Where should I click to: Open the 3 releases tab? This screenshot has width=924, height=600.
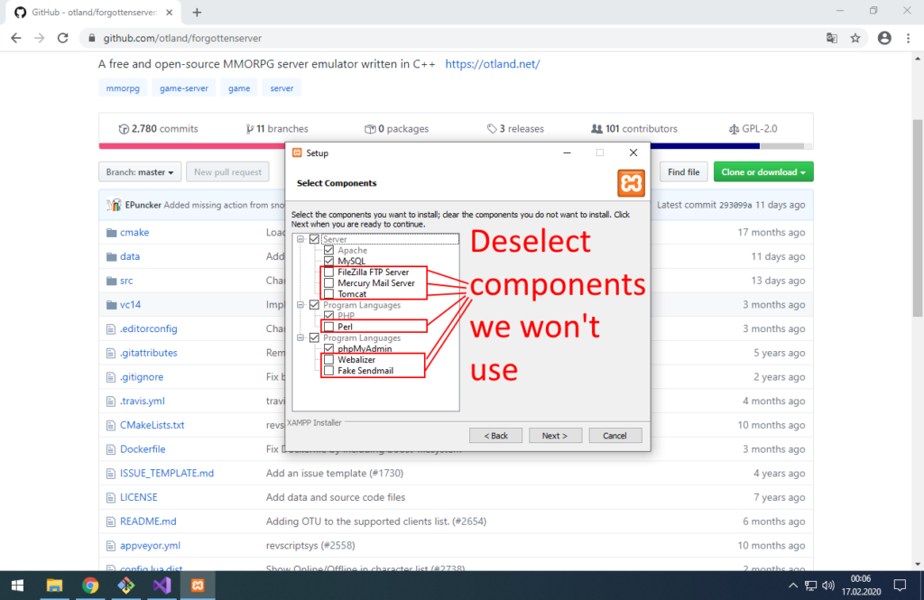[515, 128]
